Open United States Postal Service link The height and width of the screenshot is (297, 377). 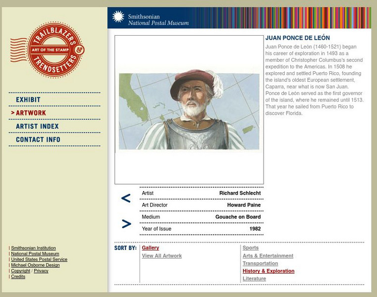tap(39, 259)
